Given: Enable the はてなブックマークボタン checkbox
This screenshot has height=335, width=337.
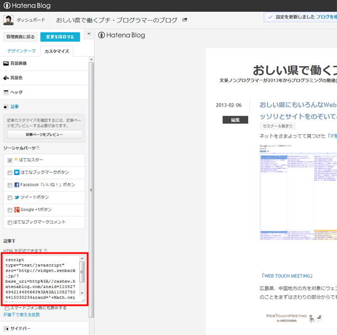Looking at the screenshot, I should (10, 173).
